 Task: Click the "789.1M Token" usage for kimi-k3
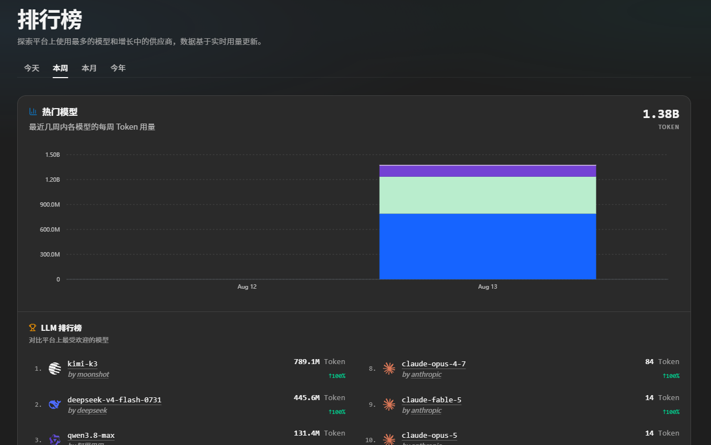click(319, 362)
